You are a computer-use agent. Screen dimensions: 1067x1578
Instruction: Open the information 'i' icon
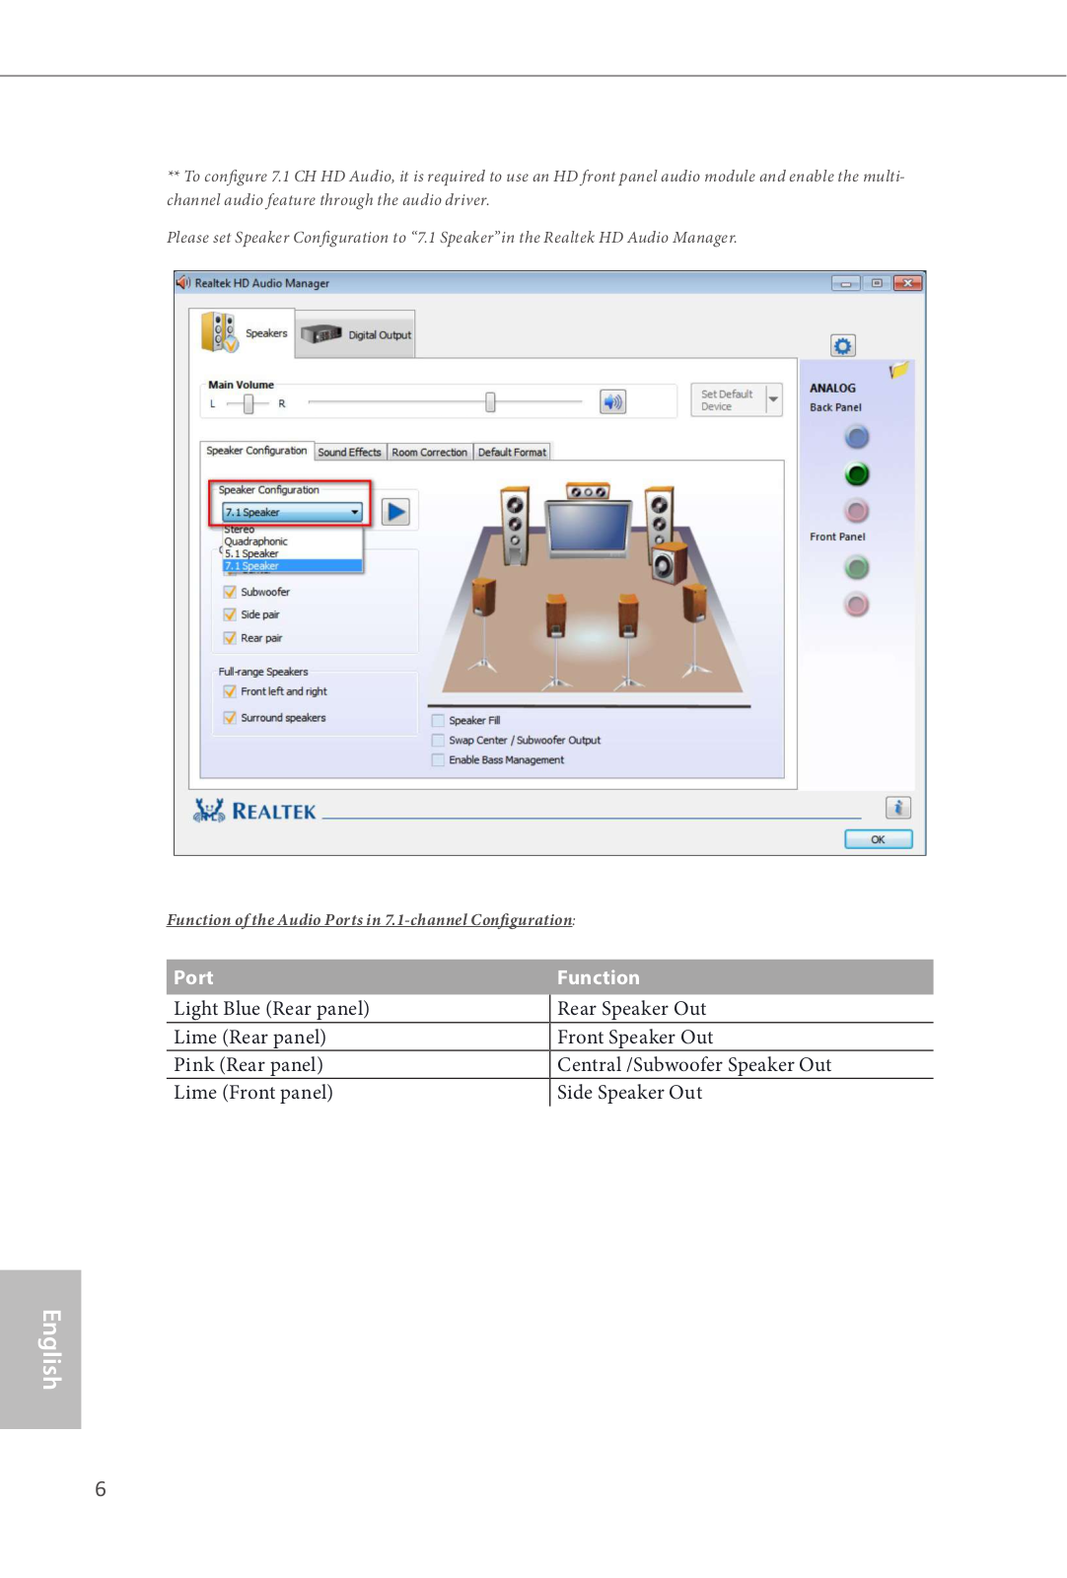[897, 808]
